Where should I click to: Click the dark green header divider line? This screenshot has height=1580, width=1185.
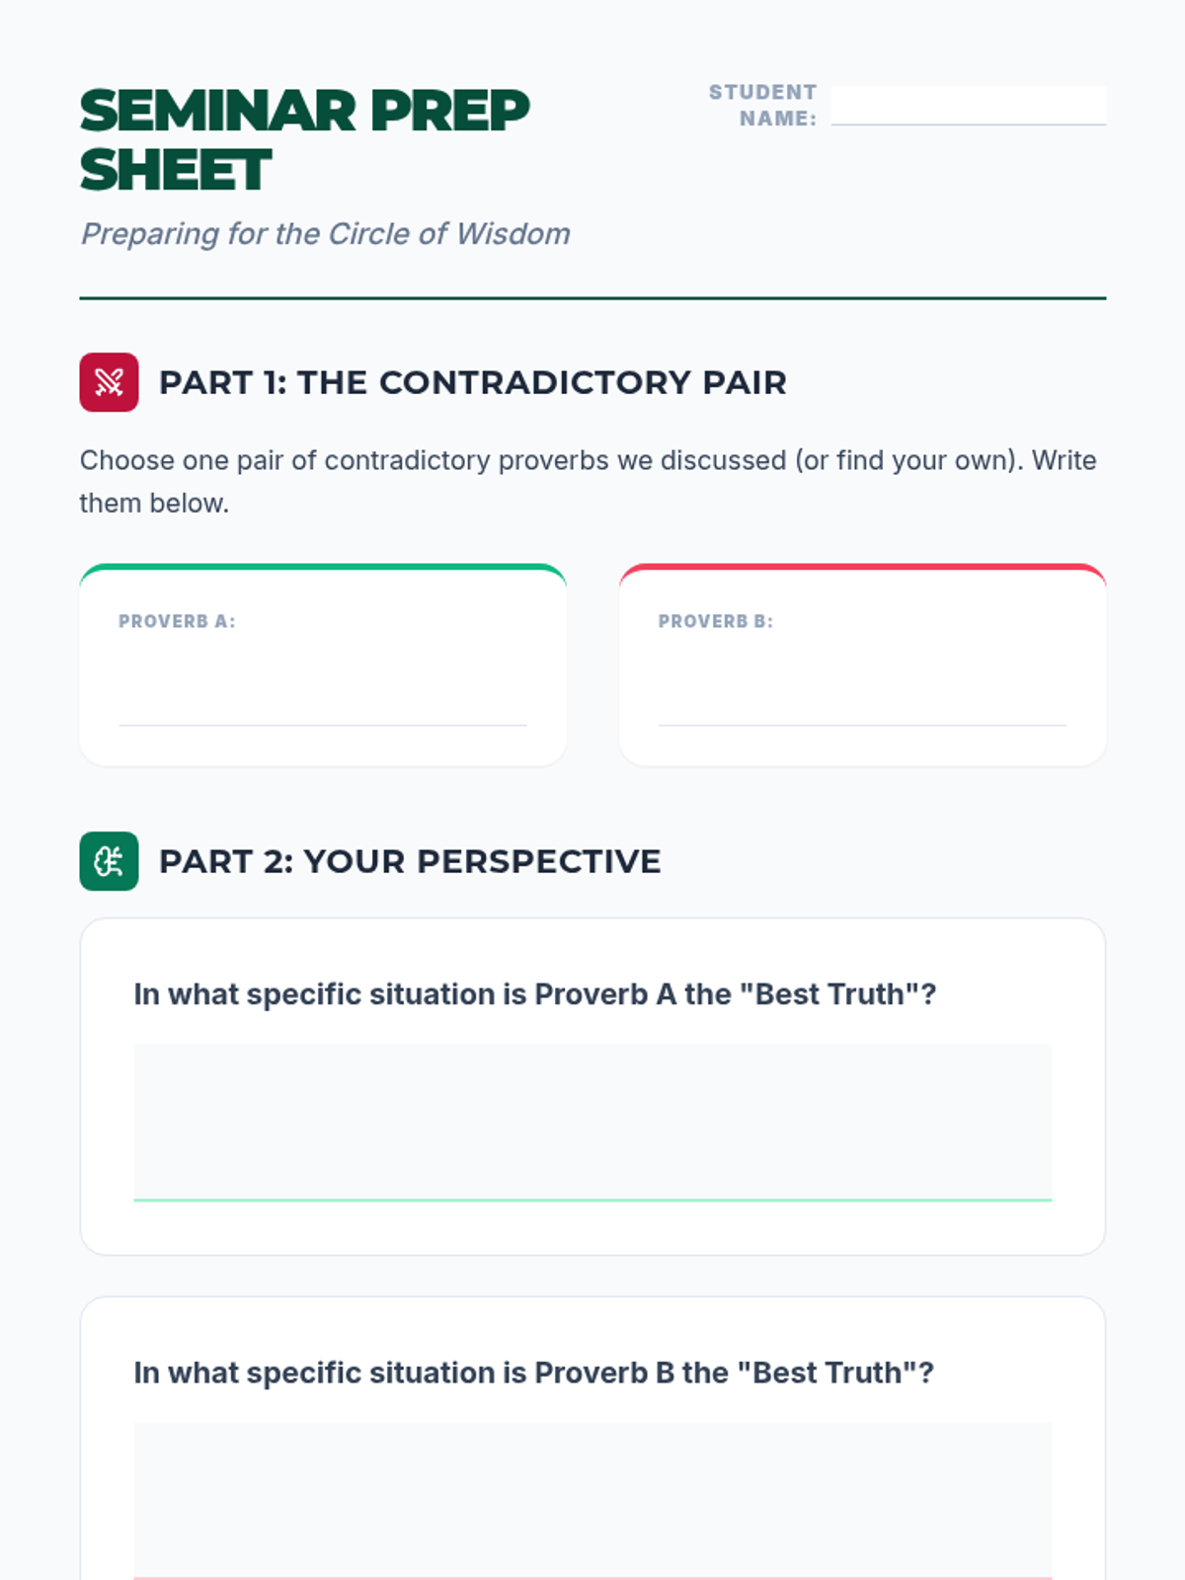[592, 298]
